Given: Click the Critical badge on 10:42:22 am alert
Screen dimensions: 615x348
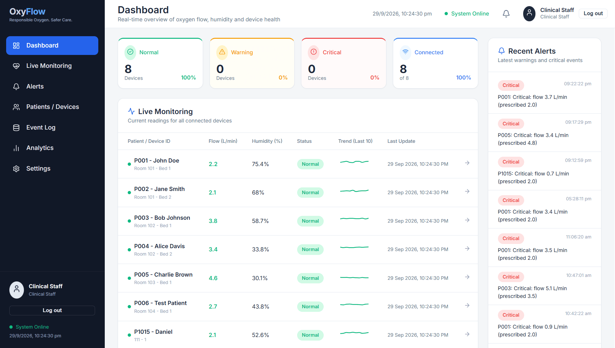Looking at the screenshot, I should [x=511, y=315].
